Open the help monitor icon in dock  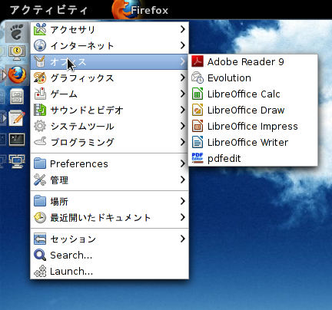point(17,53)
